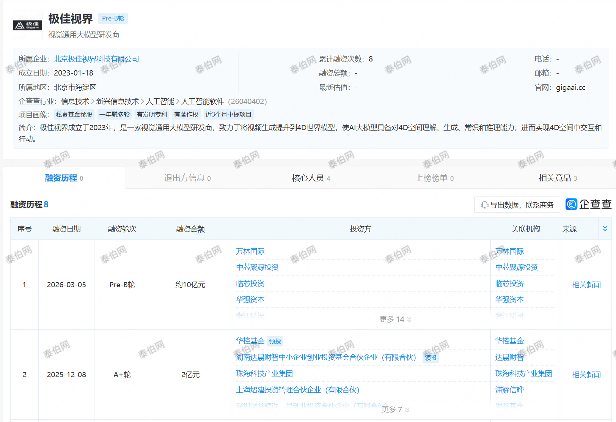Click the 近3个月中标项目 tag
The width and height of the screenshot is (616, 422).
point(228,115)
